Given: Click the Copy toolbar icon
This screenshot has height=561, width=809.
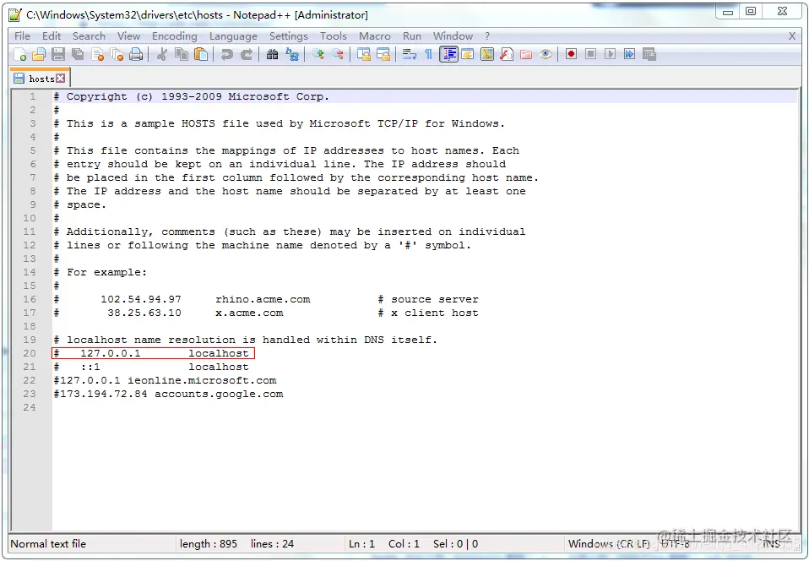Looking at the screenshot, I should [x=181, y=54].
